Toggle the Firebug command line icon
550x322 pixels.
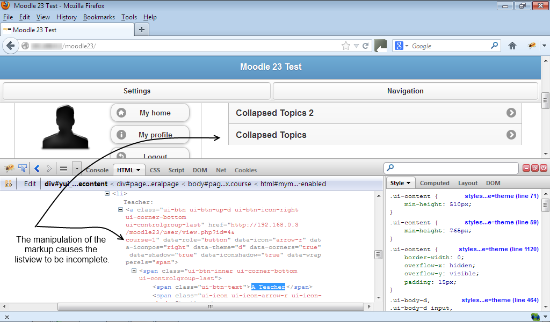point(63,169)
